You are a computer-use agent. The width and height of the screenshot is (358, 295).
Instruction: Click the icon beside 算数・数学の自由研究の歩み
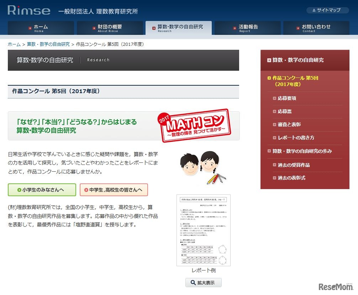point(269,151)
